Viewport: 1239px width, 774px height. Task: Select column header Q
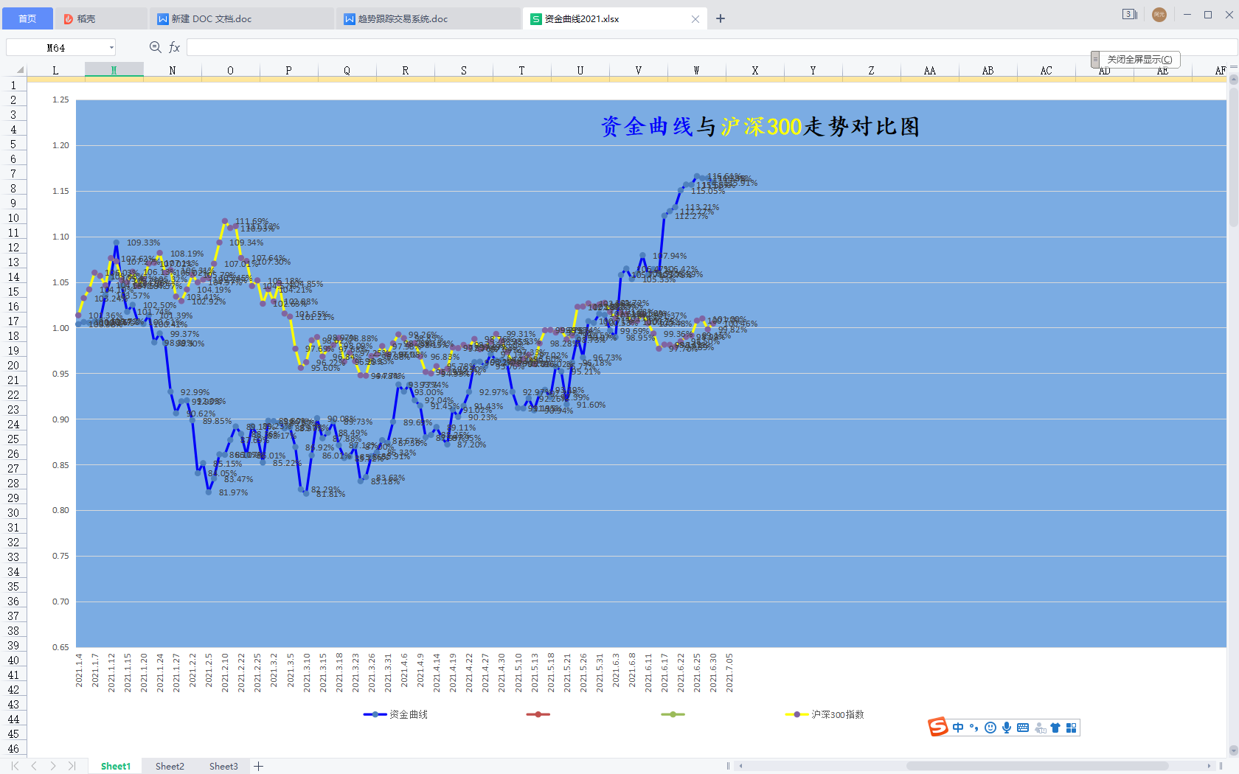[x=347, y=71]
